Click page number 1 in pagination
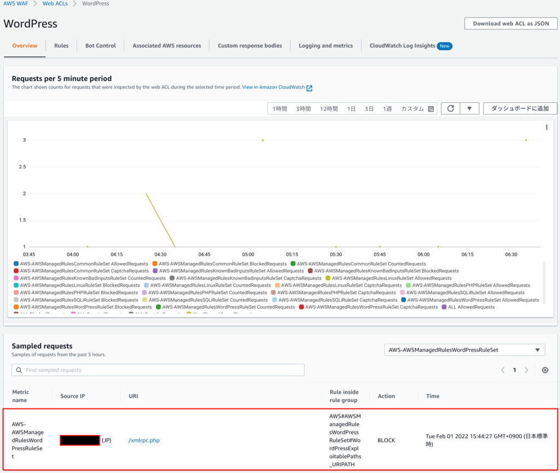The height and width of the screenshot is (473, 560). [x=514, y=370]
